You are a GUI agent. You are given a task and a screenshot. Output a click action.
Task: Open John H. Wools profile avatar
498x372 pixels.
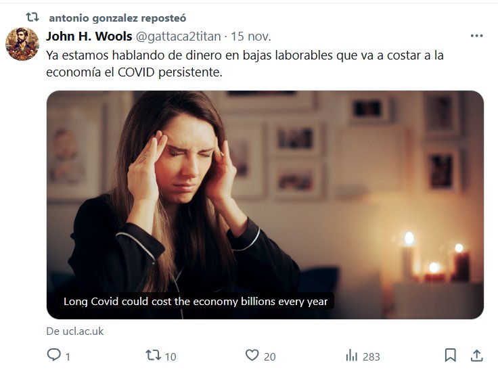click(x=22, y=44)
